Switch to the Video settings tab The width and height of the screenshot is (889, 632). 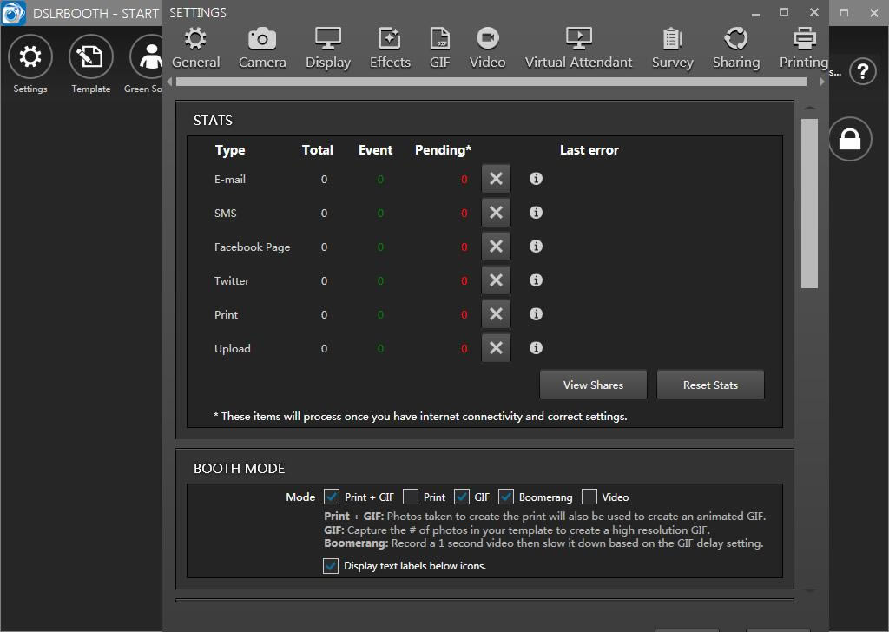(x=487, y=45)
